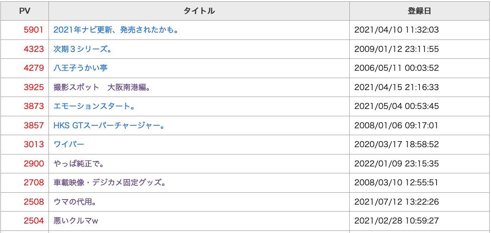Open 車載映像・デジカメ固定グッズ。 article

(x=109, y=182)
